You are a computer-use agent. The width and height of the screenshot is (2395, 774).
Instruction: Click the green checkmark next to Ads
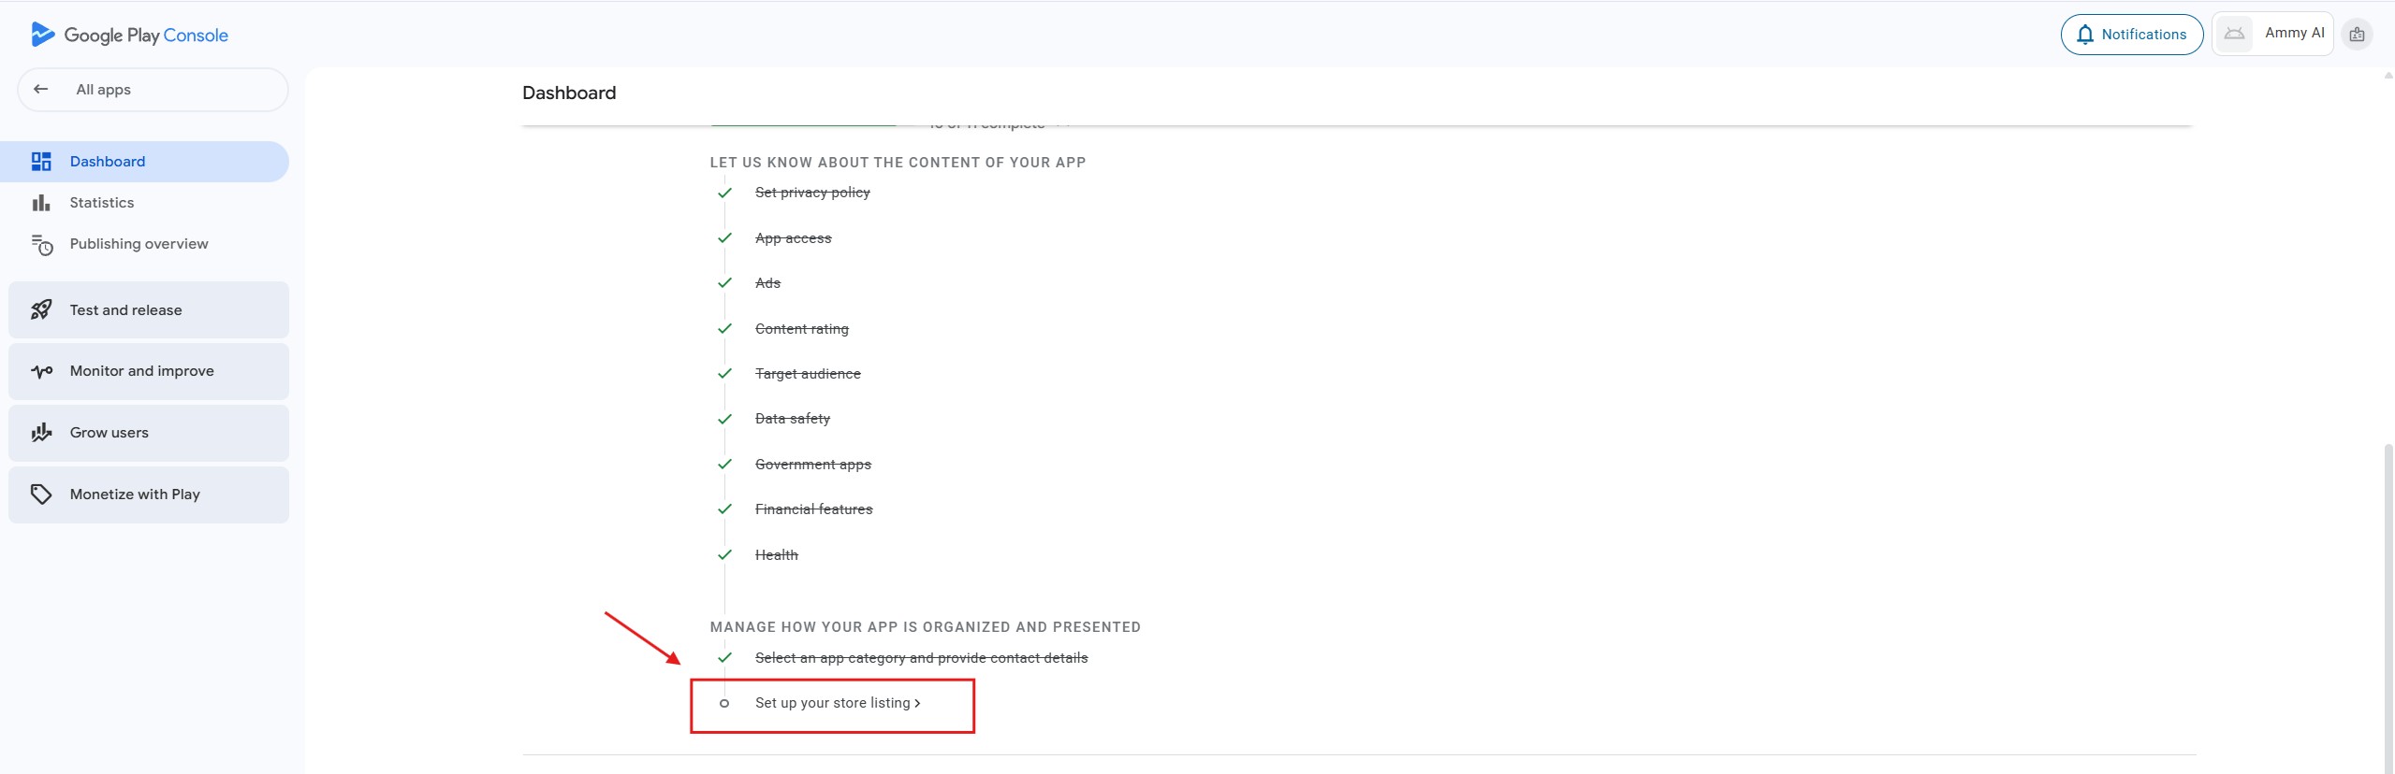point(724,283)
